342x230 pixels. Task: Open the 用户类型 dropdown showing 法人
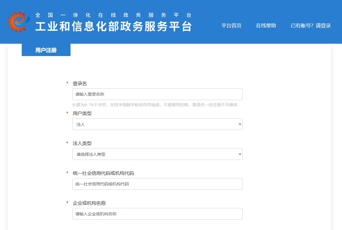(x=157, y=124)
